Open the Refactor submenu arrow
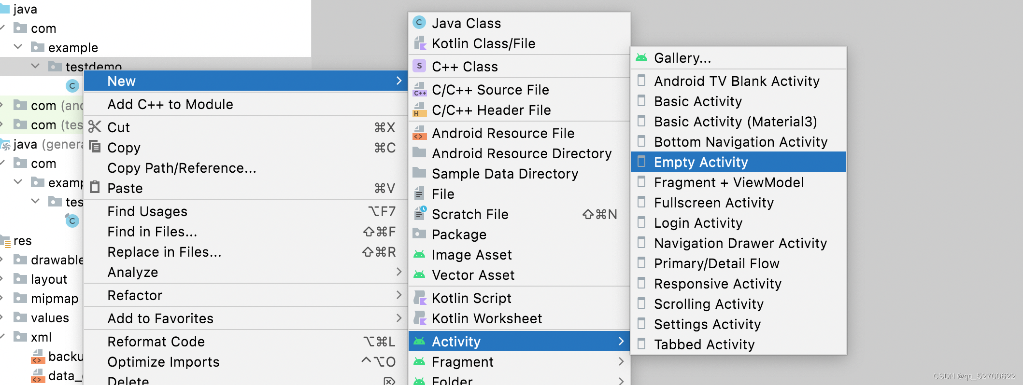The width and height of the screenshot is (1023, 385). pyautogui.click(x=399, y=295)
